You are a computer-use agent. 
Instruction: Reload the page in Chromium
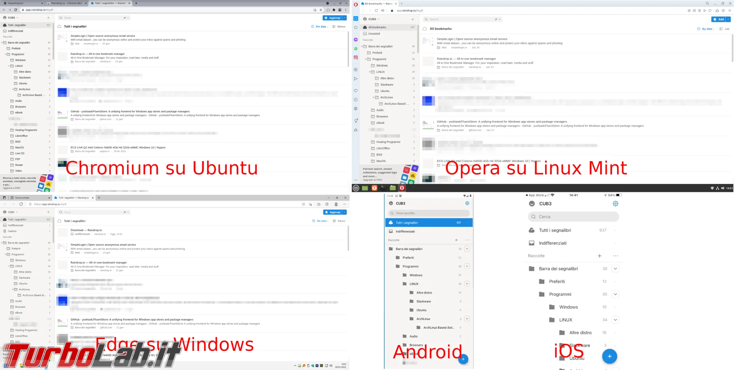(x=15, y=10)
